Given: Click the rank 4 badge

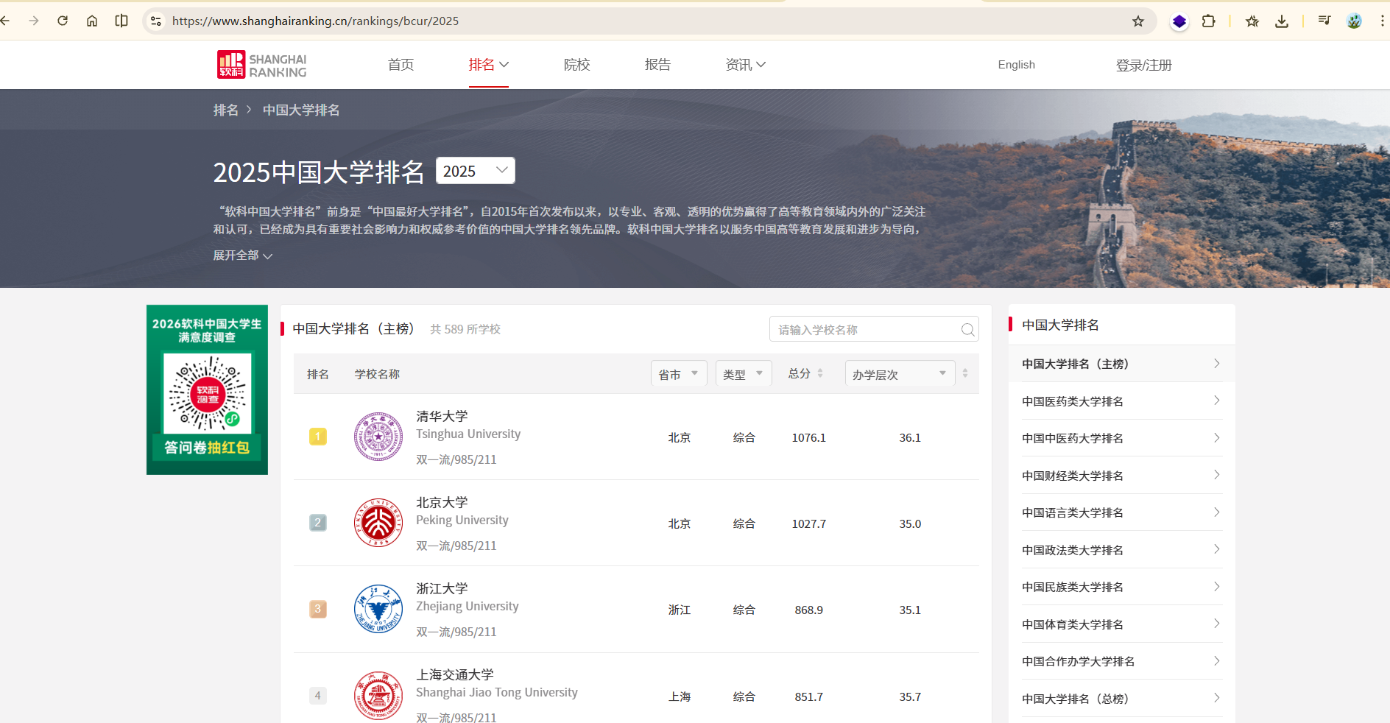Looking at the screenshot, I should 318,695.
